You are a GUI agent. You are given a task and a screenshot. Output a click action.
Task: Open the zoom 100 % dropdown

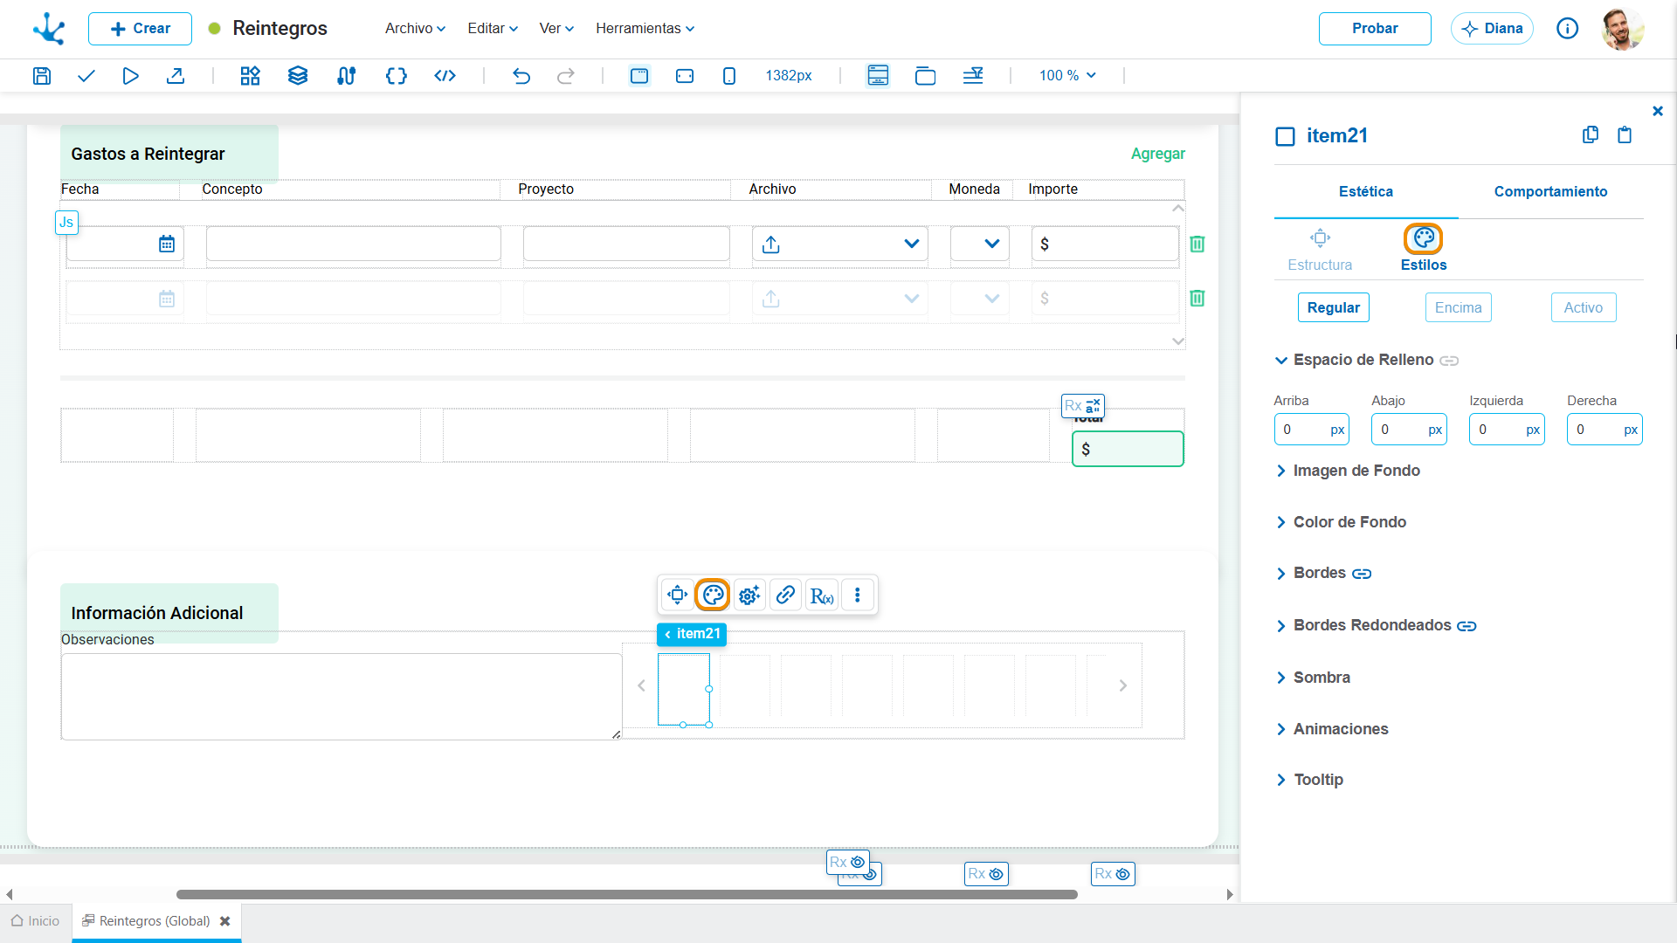(x=1067, y=76)
